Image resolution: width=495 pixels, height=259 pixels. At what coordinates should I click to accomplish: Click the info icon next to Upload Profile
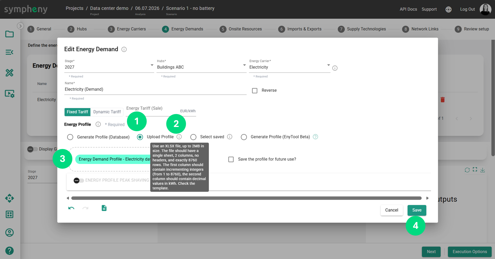179,137
